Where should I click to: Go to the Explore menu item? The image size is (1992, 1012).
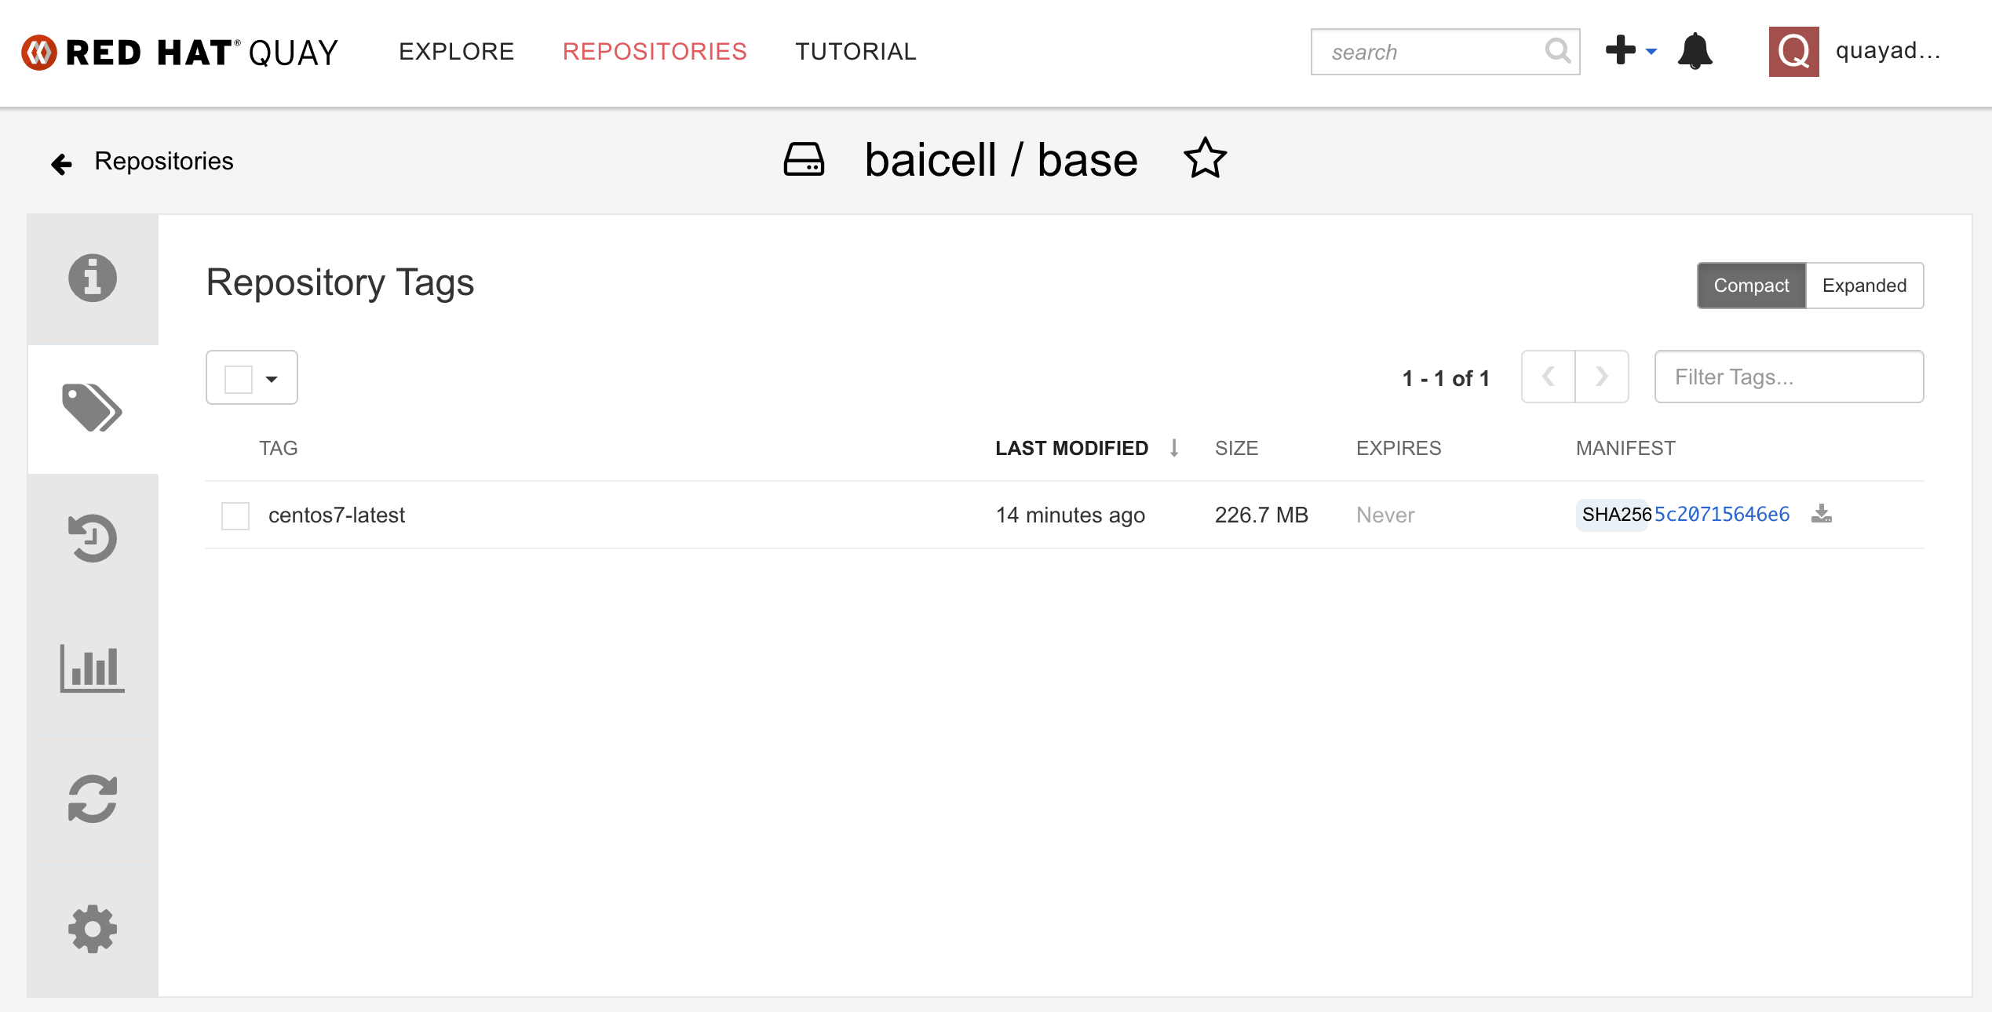click(456, 52)
